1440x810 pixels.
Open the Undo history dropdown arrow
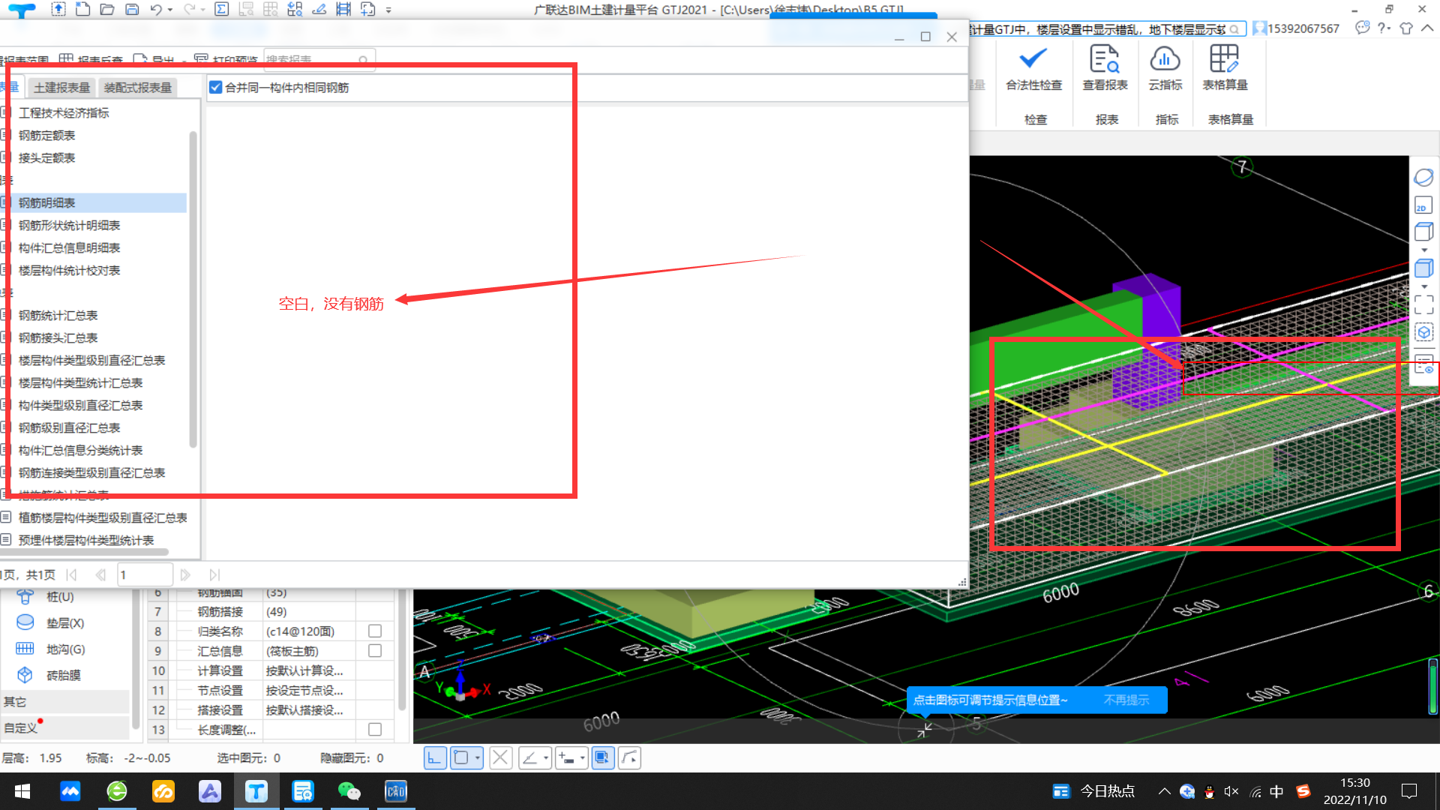coord(170,10)
